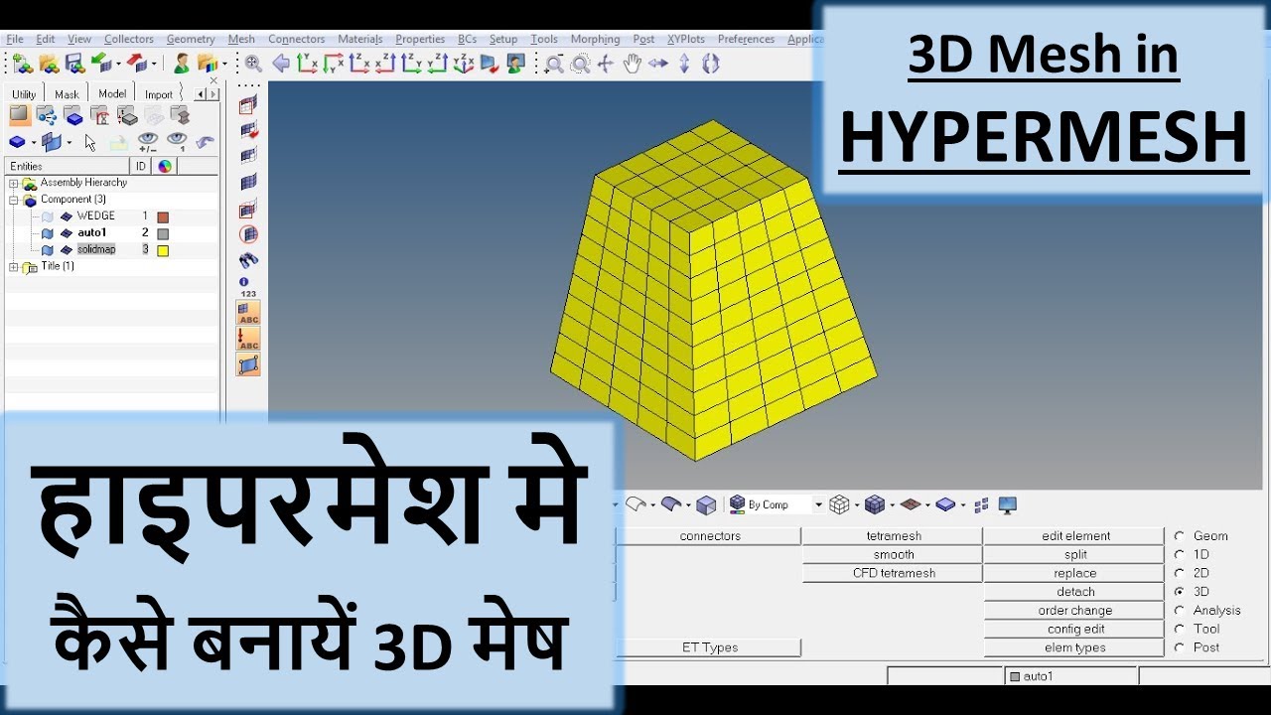Screen dimensions: 1271x715
Task: Click the solidmap yellow color swatch
Action: (x=163, y=250)
